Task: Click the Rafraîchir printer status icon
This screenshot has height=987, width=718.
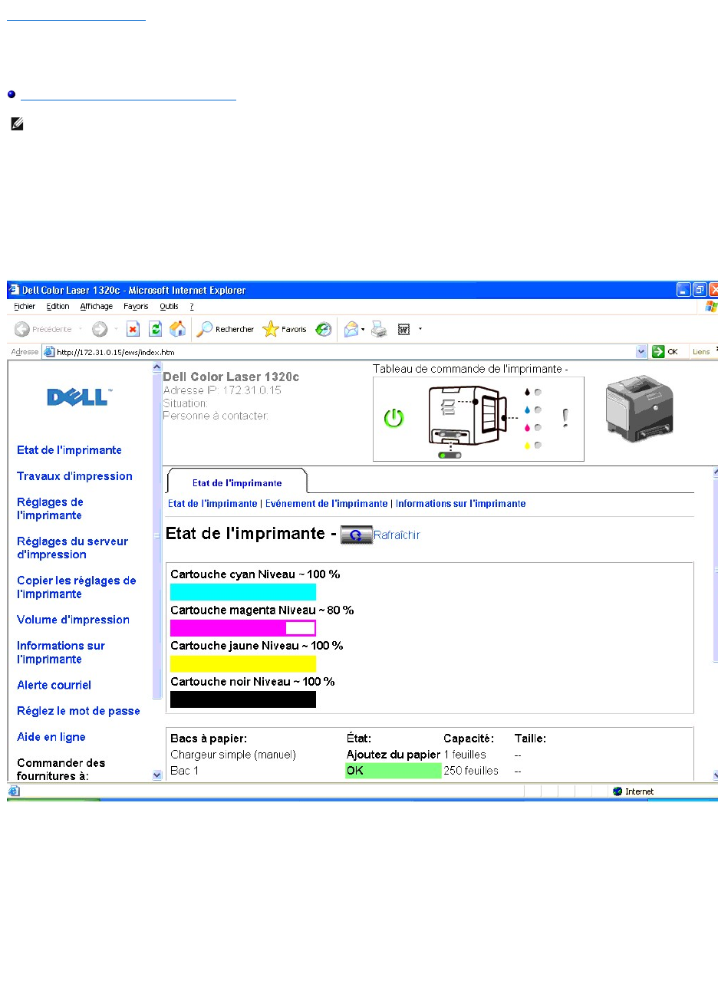Action: tap(356, 535)
